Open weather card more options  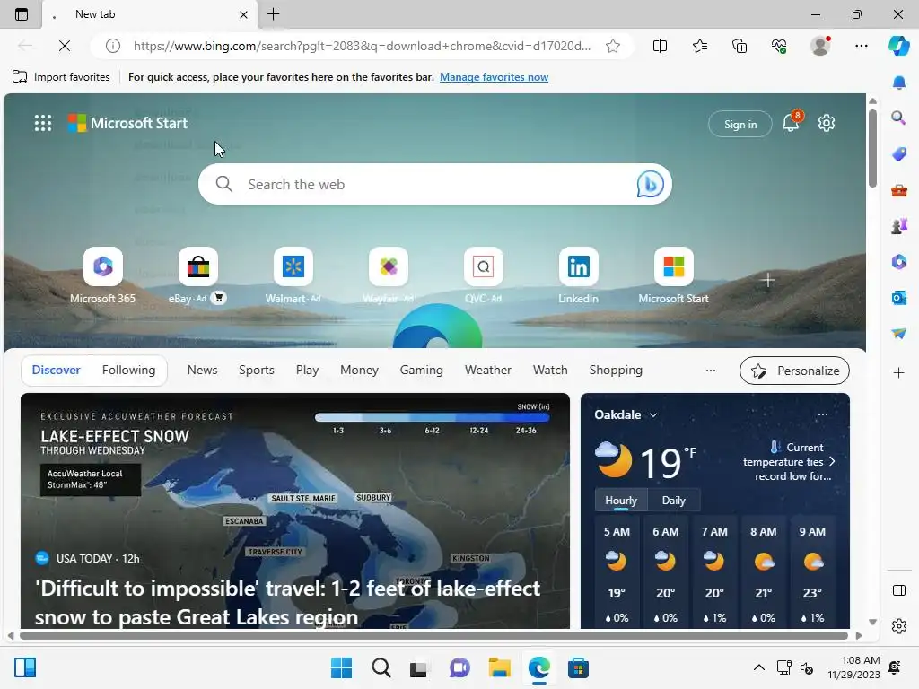(x=823, y=414)
